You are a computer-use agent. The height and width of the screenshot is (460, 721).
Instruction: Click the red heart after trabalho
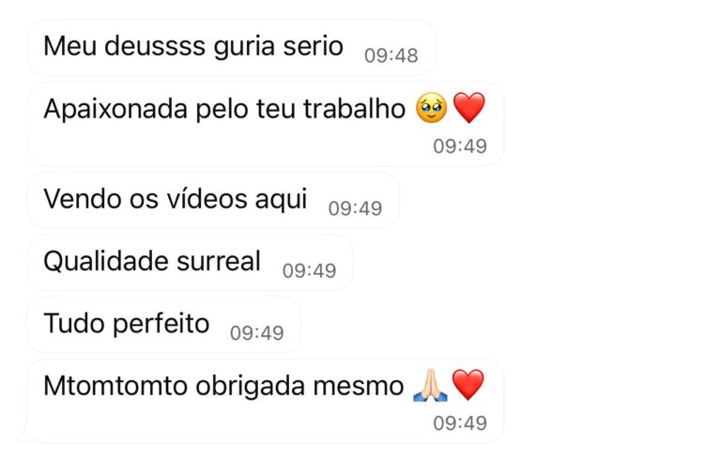tap(469, 108)
